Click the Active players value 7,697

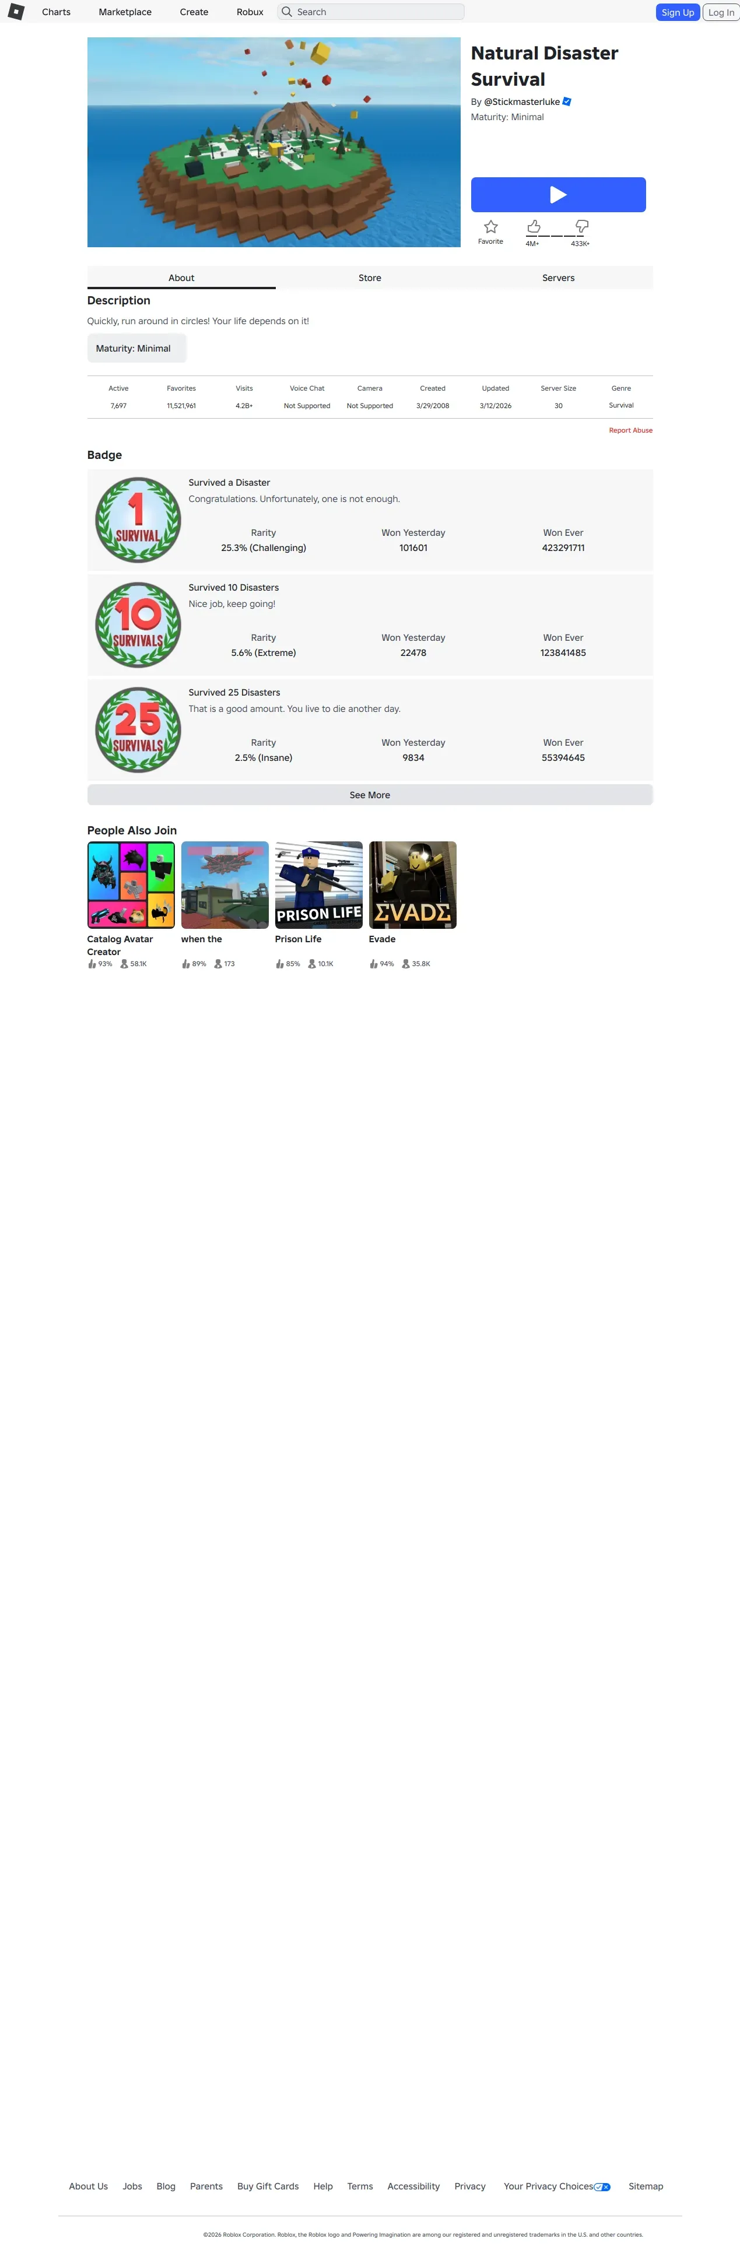pos(118,405)
